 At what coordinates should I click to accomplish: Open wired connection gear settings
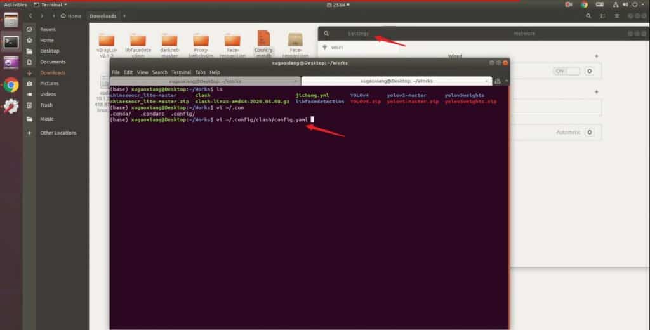589,71
